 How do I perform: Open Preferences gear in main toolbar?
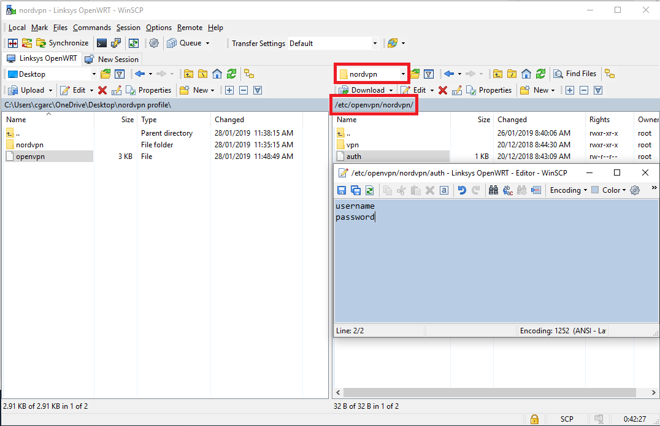(154, 43)
